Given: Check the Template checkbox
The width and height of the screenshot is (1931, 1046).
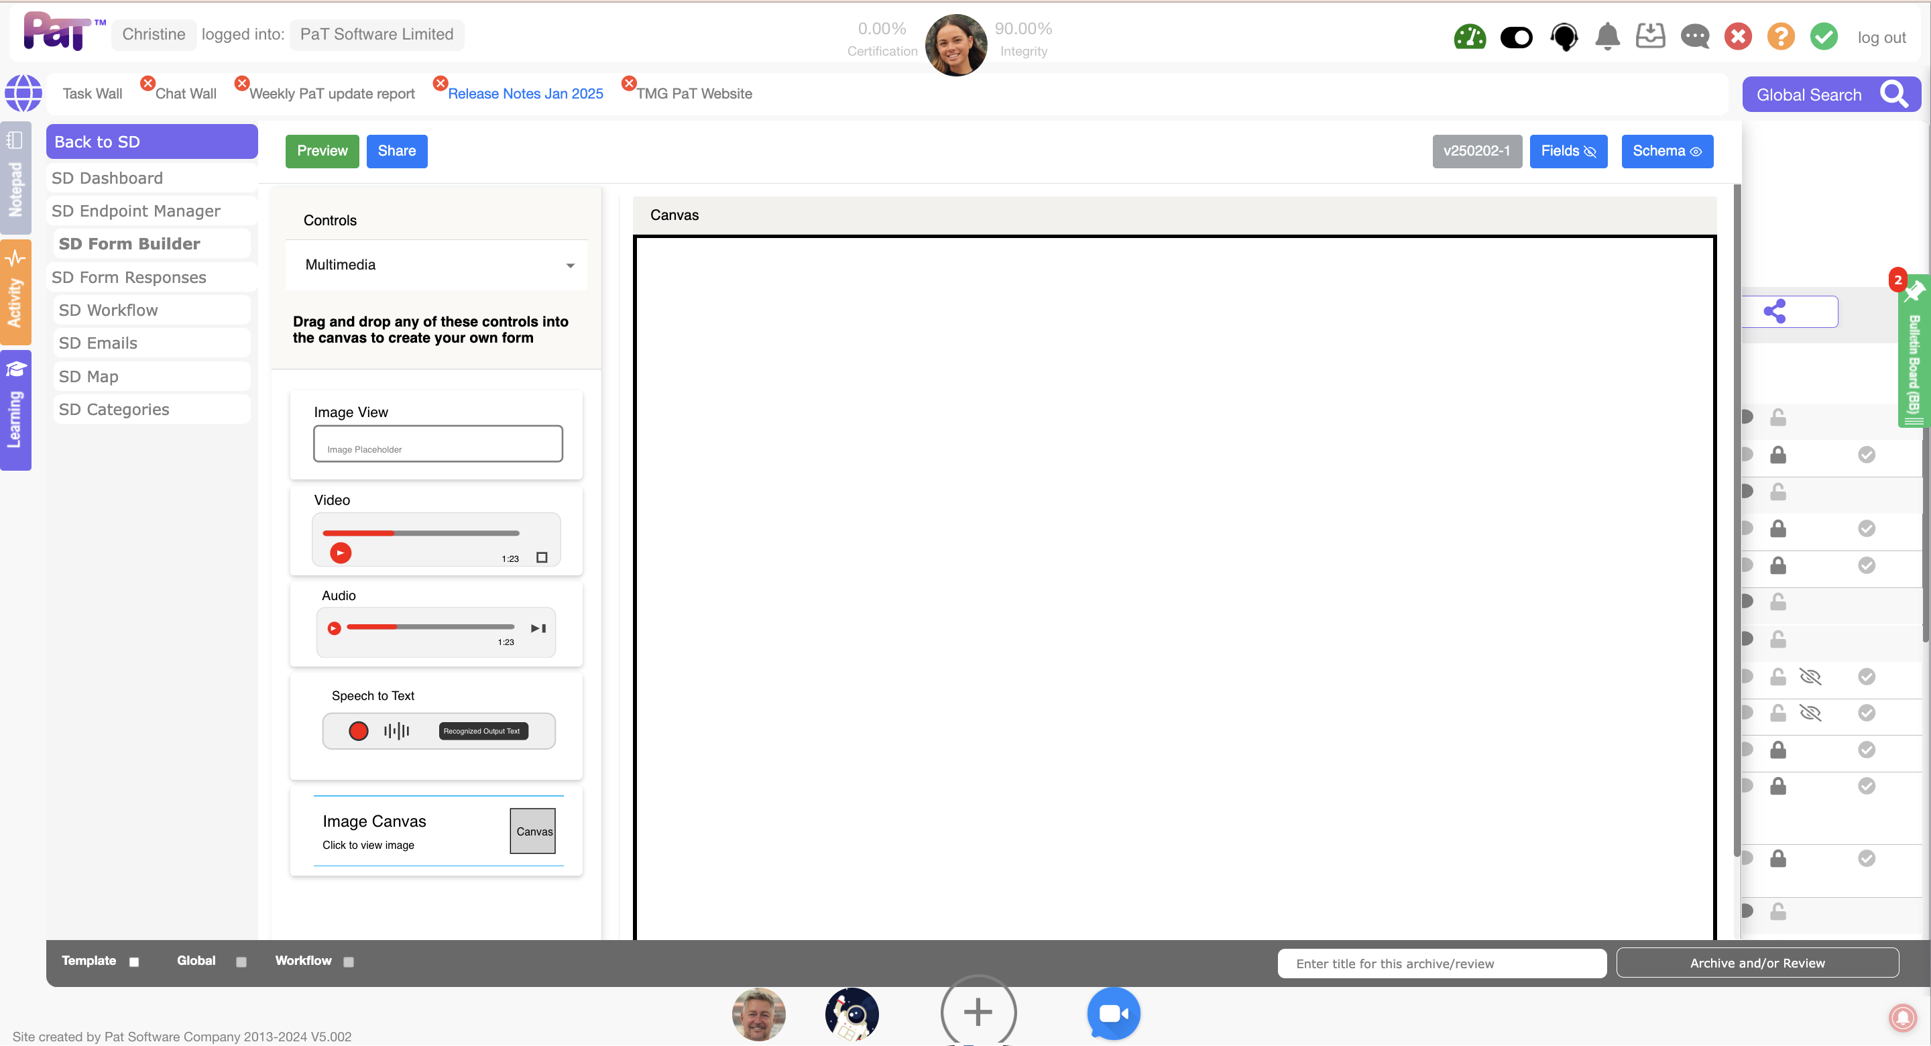Looking at the screenshot, I should pyautogui.click(x=134, y=962).
